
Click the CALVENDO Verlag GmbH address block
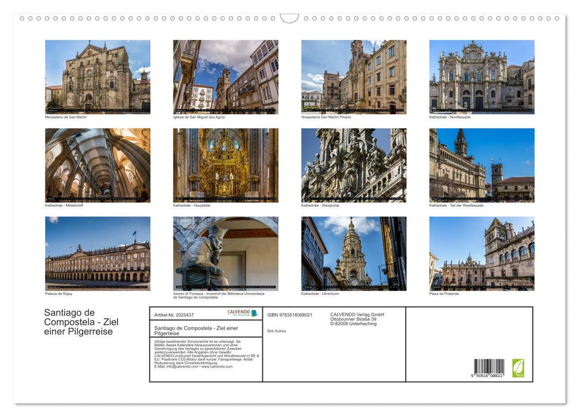coord(357,319)
